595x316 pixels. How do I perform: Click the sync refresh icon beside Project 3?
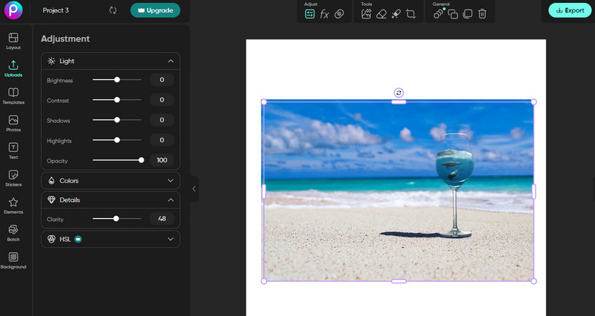[113, 10]
